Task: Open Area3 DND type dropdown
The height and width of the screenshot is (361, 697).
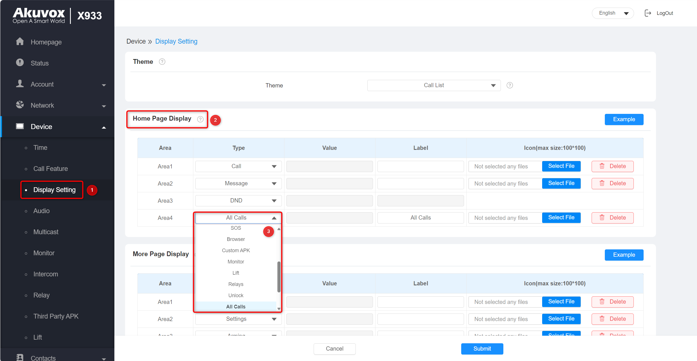Action: (x=238, y=200)
